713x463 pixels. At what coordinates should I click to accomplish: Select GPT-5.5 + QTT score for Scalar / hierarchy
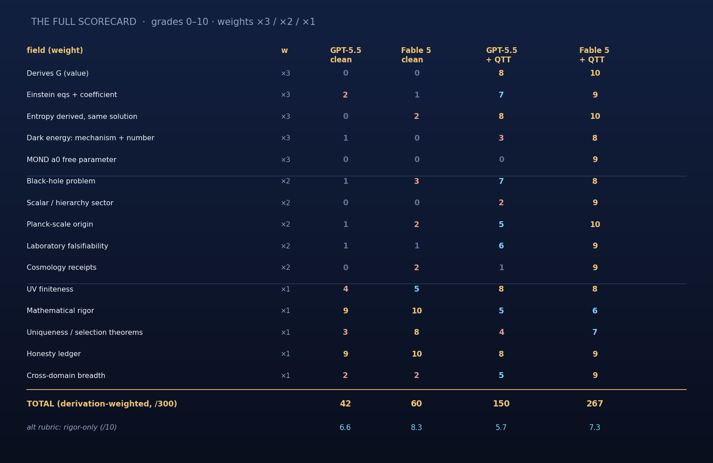point(501,203)
